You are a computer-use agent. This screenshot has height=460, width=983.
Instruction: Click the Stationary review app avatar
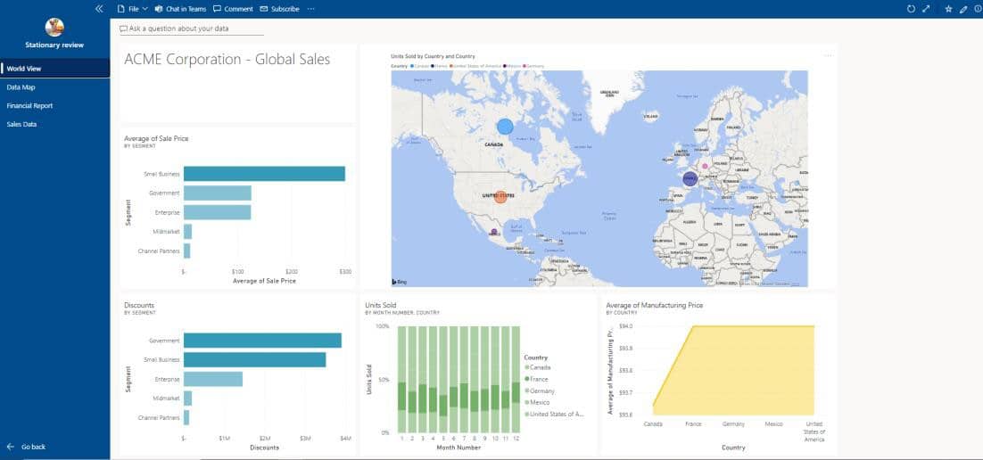(x=54, y=27)
